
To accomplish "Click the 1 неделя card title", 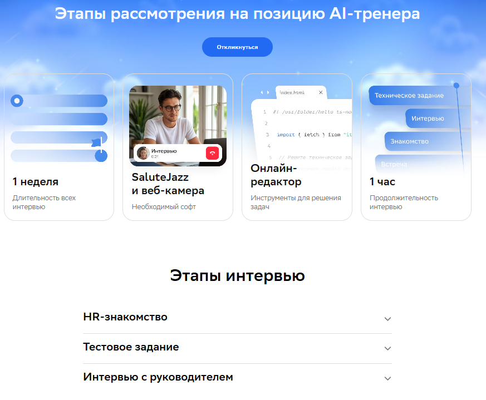I will point(35,181).
